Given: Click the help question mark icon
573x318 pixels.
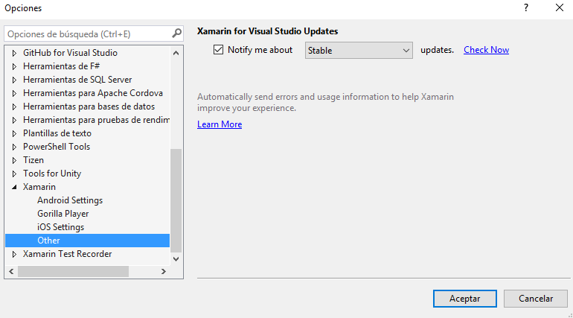Looking at the screenshot, I should [x=526, y=8].
